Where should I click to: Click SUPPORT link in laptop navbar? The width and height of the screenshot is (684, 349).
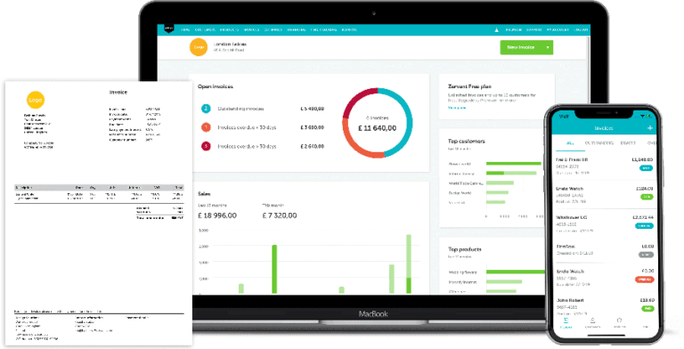(x=533, y=29)
